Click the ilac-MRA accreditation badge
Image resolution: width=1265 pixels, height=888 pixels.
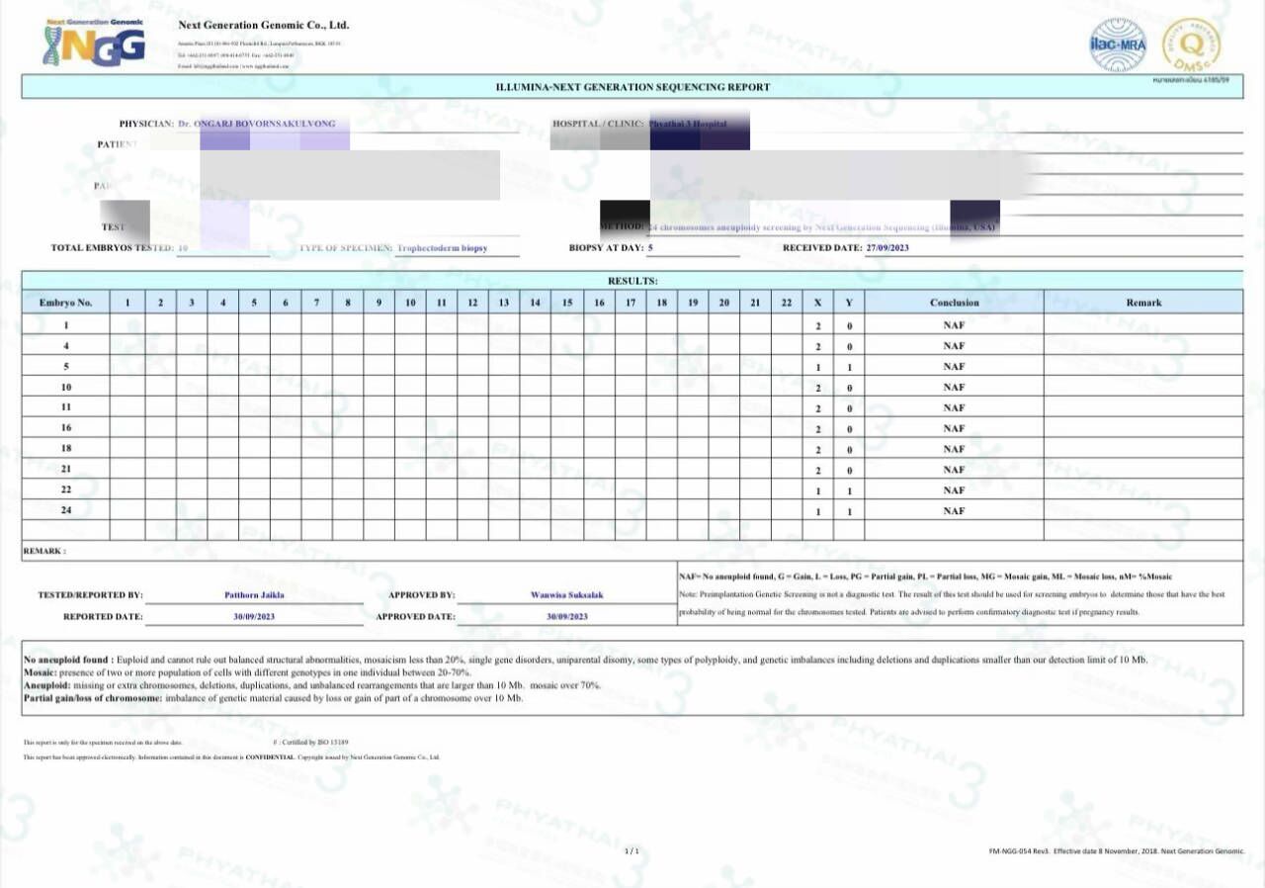[1118, 45]
